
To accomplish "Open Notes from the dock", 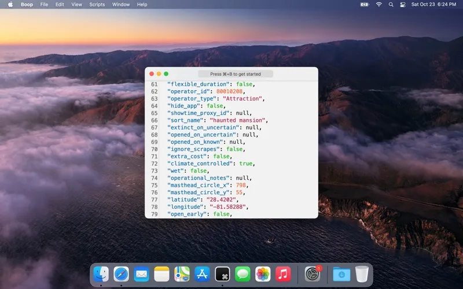I will coord(162,274).
